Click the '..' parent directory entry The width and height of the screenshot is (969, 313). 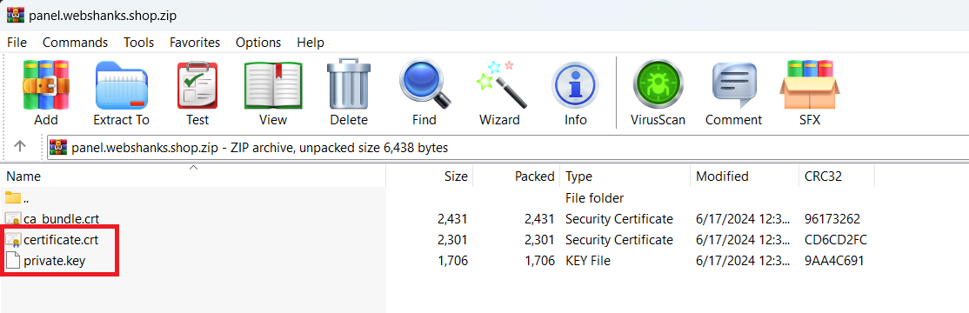(26, 199)
